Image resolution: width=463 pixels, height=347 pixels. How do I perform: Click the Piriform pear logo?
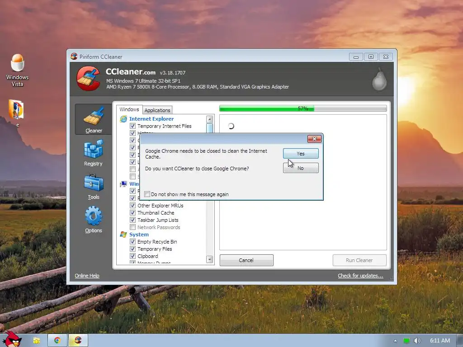tap(379, 79)
